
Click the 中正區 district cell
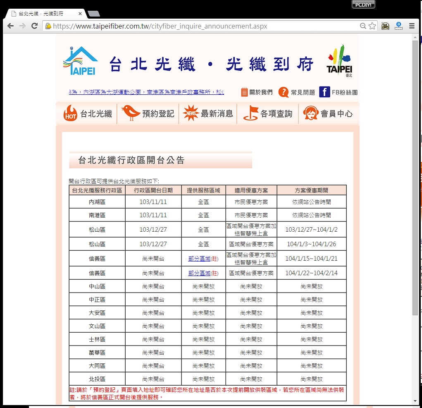(x=97, y=300)
